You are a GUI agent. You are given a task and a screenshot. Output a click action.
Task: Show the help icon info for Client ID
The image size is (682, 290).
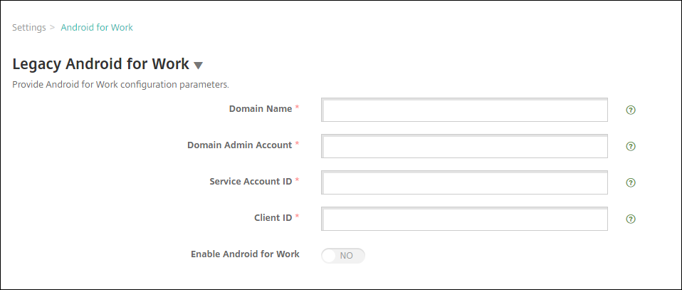pyautogui.click(x=630, y=219)
